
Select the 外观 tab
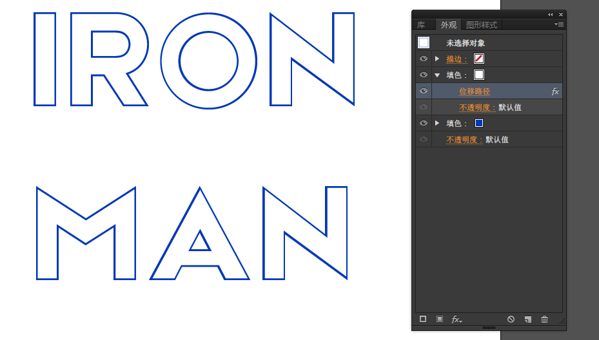point(448,25)
